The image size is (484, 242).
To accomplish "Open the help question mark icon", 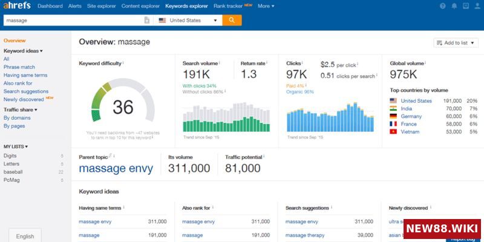I will tap(443, 6).
